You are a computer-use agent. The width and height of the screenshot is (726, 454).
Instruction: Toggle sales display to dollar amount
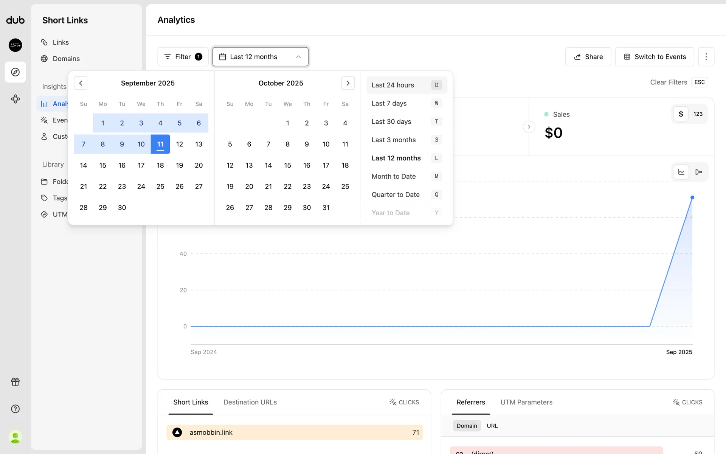pos(681,114)
